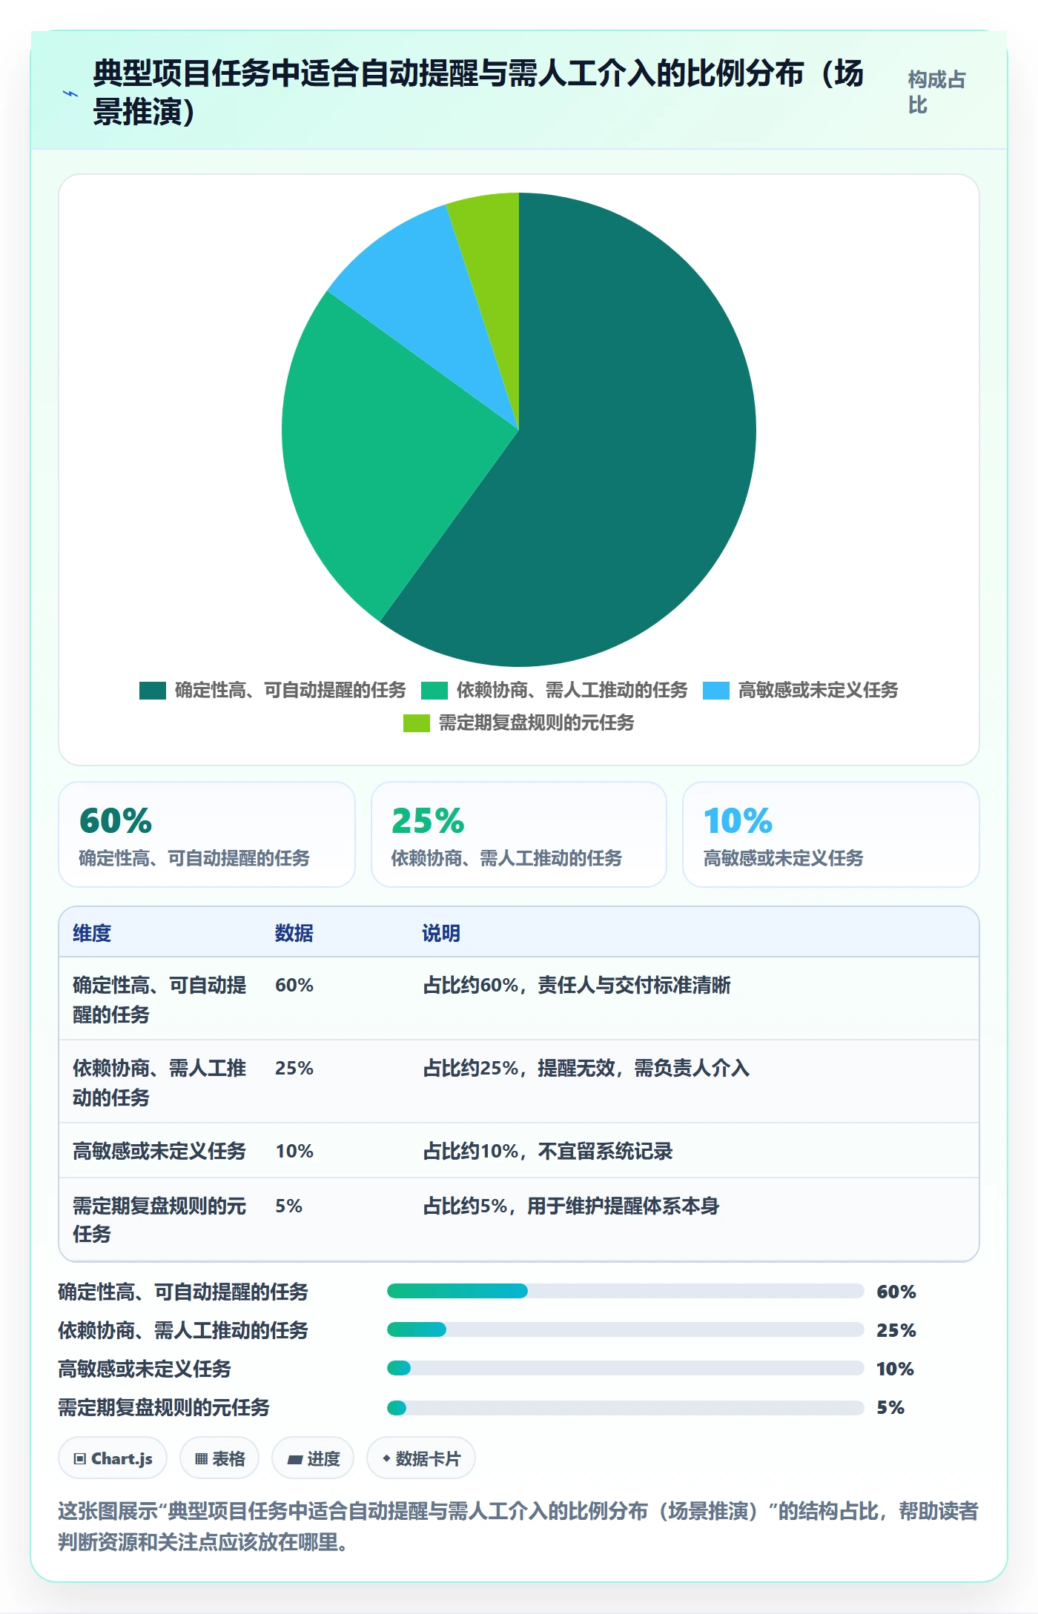This screenshot has height=1614, width=1038.
Task: Click the 60% progress bar
Action: click(626, 1292)
